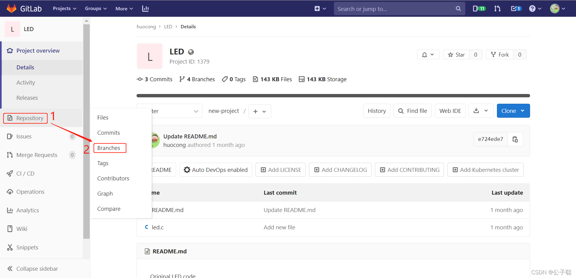Image resolution: width=576 pixels, height=278 pixels.
Task: Click the LED breadcrumb link
Action: [x=168, y=26]
